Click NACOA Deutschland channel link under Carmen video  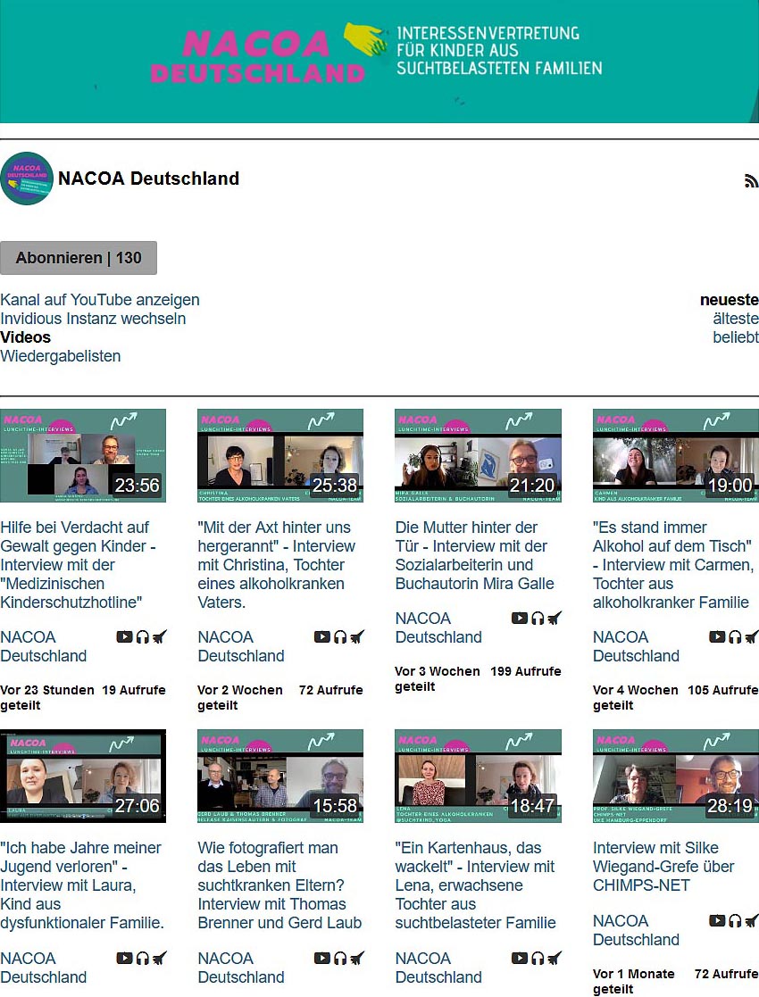636,646
